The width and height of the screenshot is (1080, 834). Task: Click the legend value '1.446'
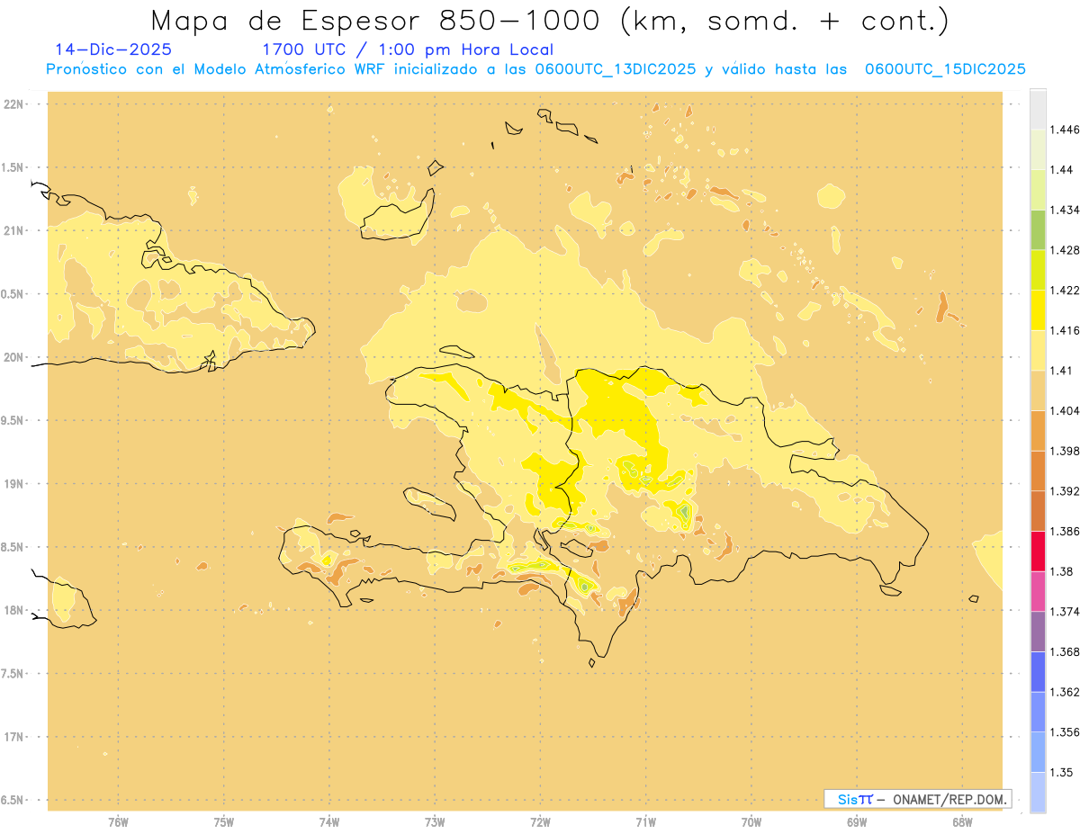click(1065, 130)
